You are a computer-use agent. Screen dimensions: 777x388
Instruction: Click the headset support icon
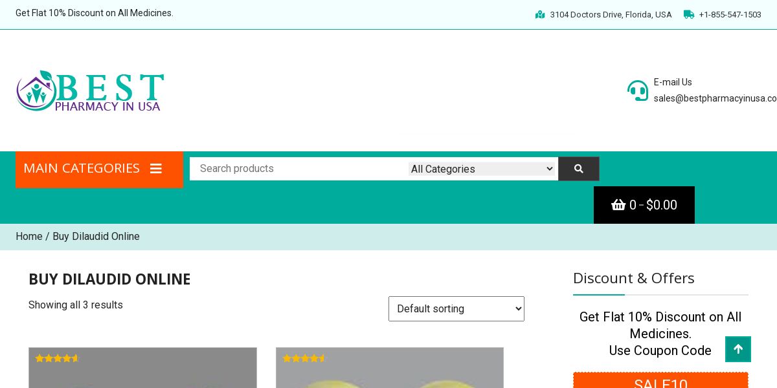(x=637, y=91)
